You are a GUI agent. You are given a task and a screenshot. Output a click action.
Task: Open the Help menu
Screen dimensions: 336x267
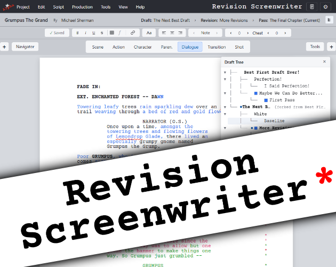point(140,7)
